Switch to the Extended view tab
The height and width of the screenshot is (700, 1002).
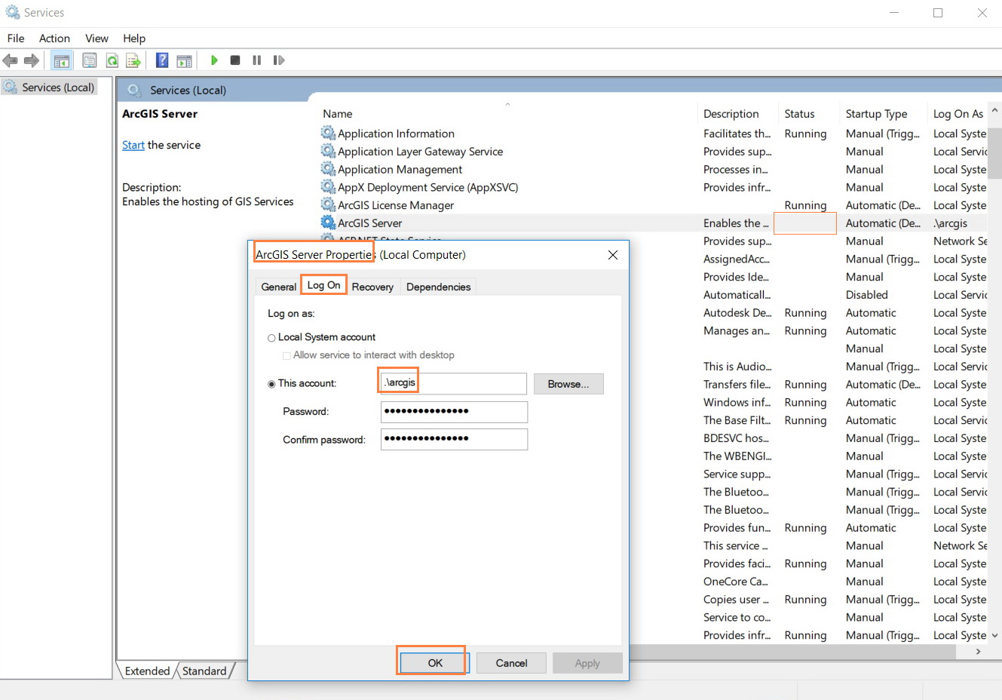coord(147,671)
